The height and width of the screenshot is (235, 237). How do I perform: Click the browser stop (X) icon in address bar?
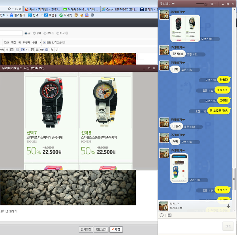[20, 9]
